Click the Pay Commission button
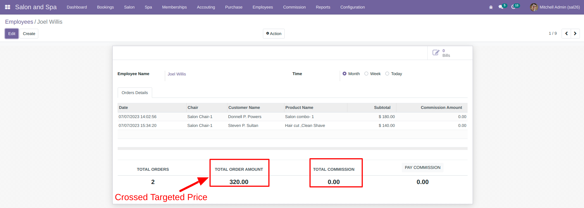The width and height of the screenshot is (584, 208). (x=423, y=167)
